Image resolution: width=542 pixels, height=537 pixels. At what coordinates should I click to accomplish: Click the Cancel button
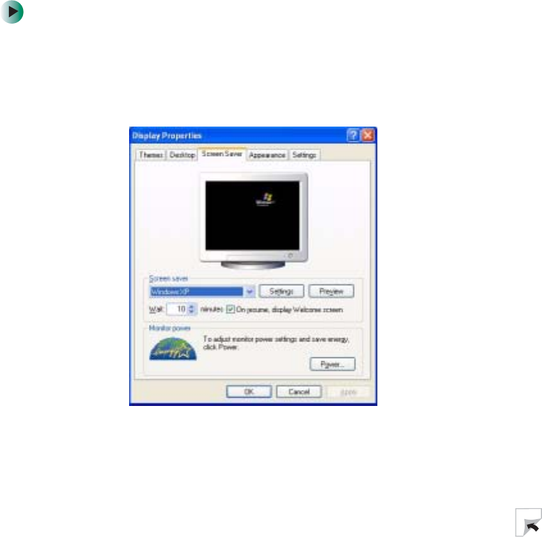point(299,392)
